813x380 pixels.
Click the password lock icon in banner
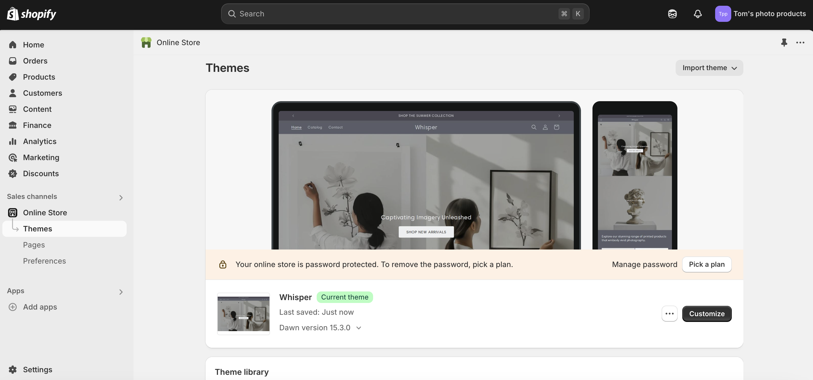tap(223, 264)
